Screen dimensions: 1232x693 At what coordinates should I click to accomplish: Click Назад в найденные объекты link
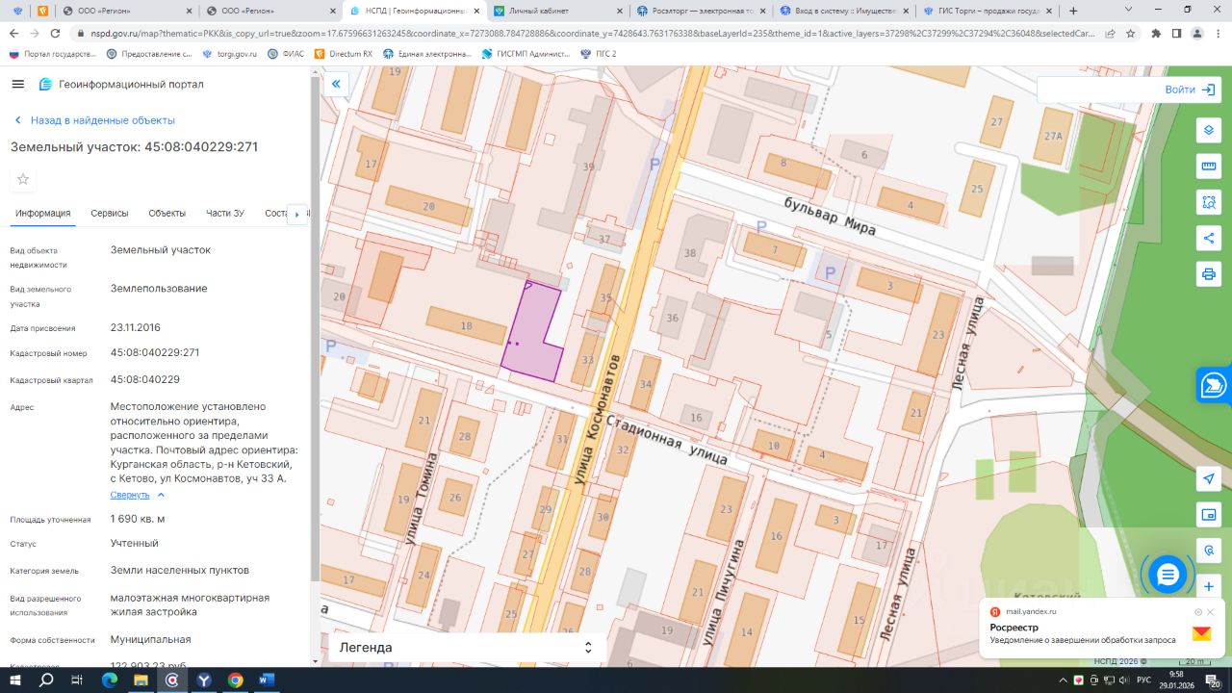click(x=94, y=120)
